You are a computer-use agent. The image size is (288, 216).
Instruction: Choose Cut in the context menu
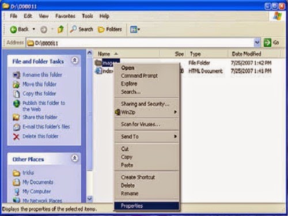pyautogui.click(x=147, y=149)
